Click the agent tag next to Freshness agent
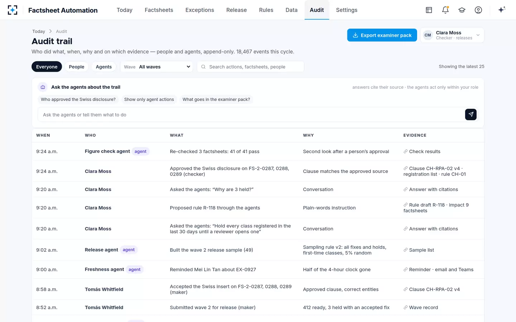This screenshot has height=322, width=516. [134, 269]
